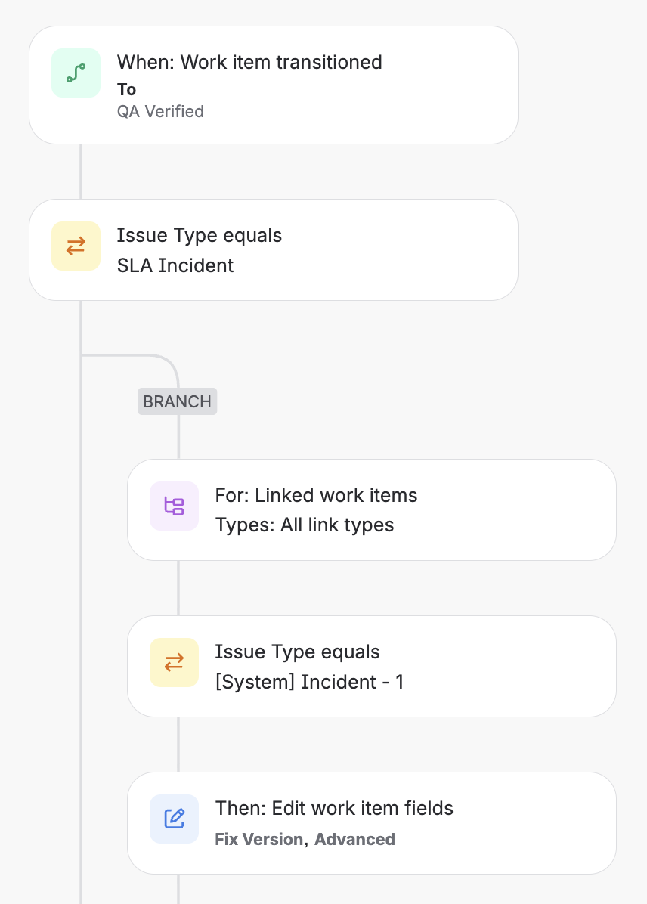Viewport: 647px width, 904px height.
Task: Click 'Types: All link types' text
Action: tap(305, 525)
